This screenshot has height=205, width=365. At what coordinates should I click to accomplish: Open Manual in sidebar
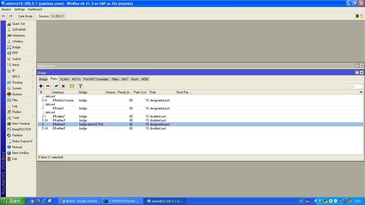21,147
